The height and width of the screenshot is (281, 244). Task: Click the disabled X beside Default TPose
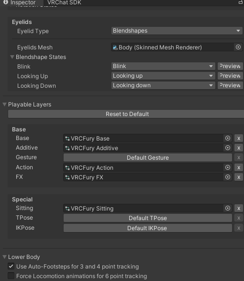pos(239,218)
